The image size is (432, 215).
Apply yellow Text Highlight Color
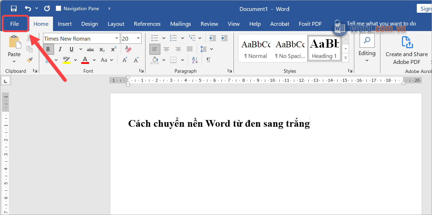[66, 60]
